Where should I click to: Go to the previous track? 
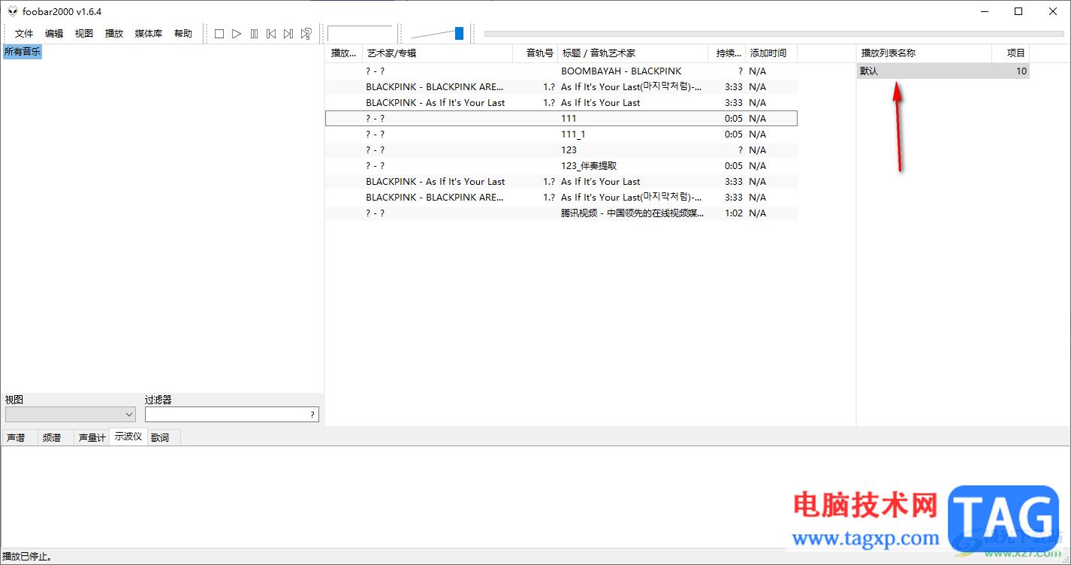tap(271, 34)
